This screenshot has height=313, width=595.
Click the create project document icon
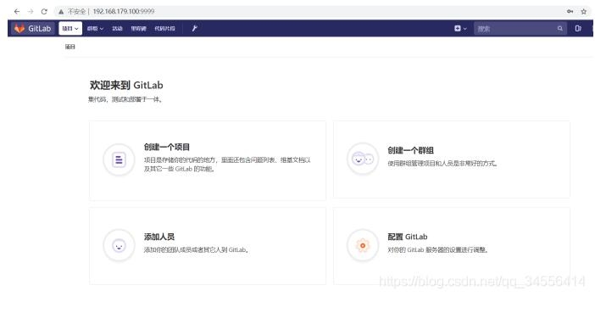coord(119,159)
